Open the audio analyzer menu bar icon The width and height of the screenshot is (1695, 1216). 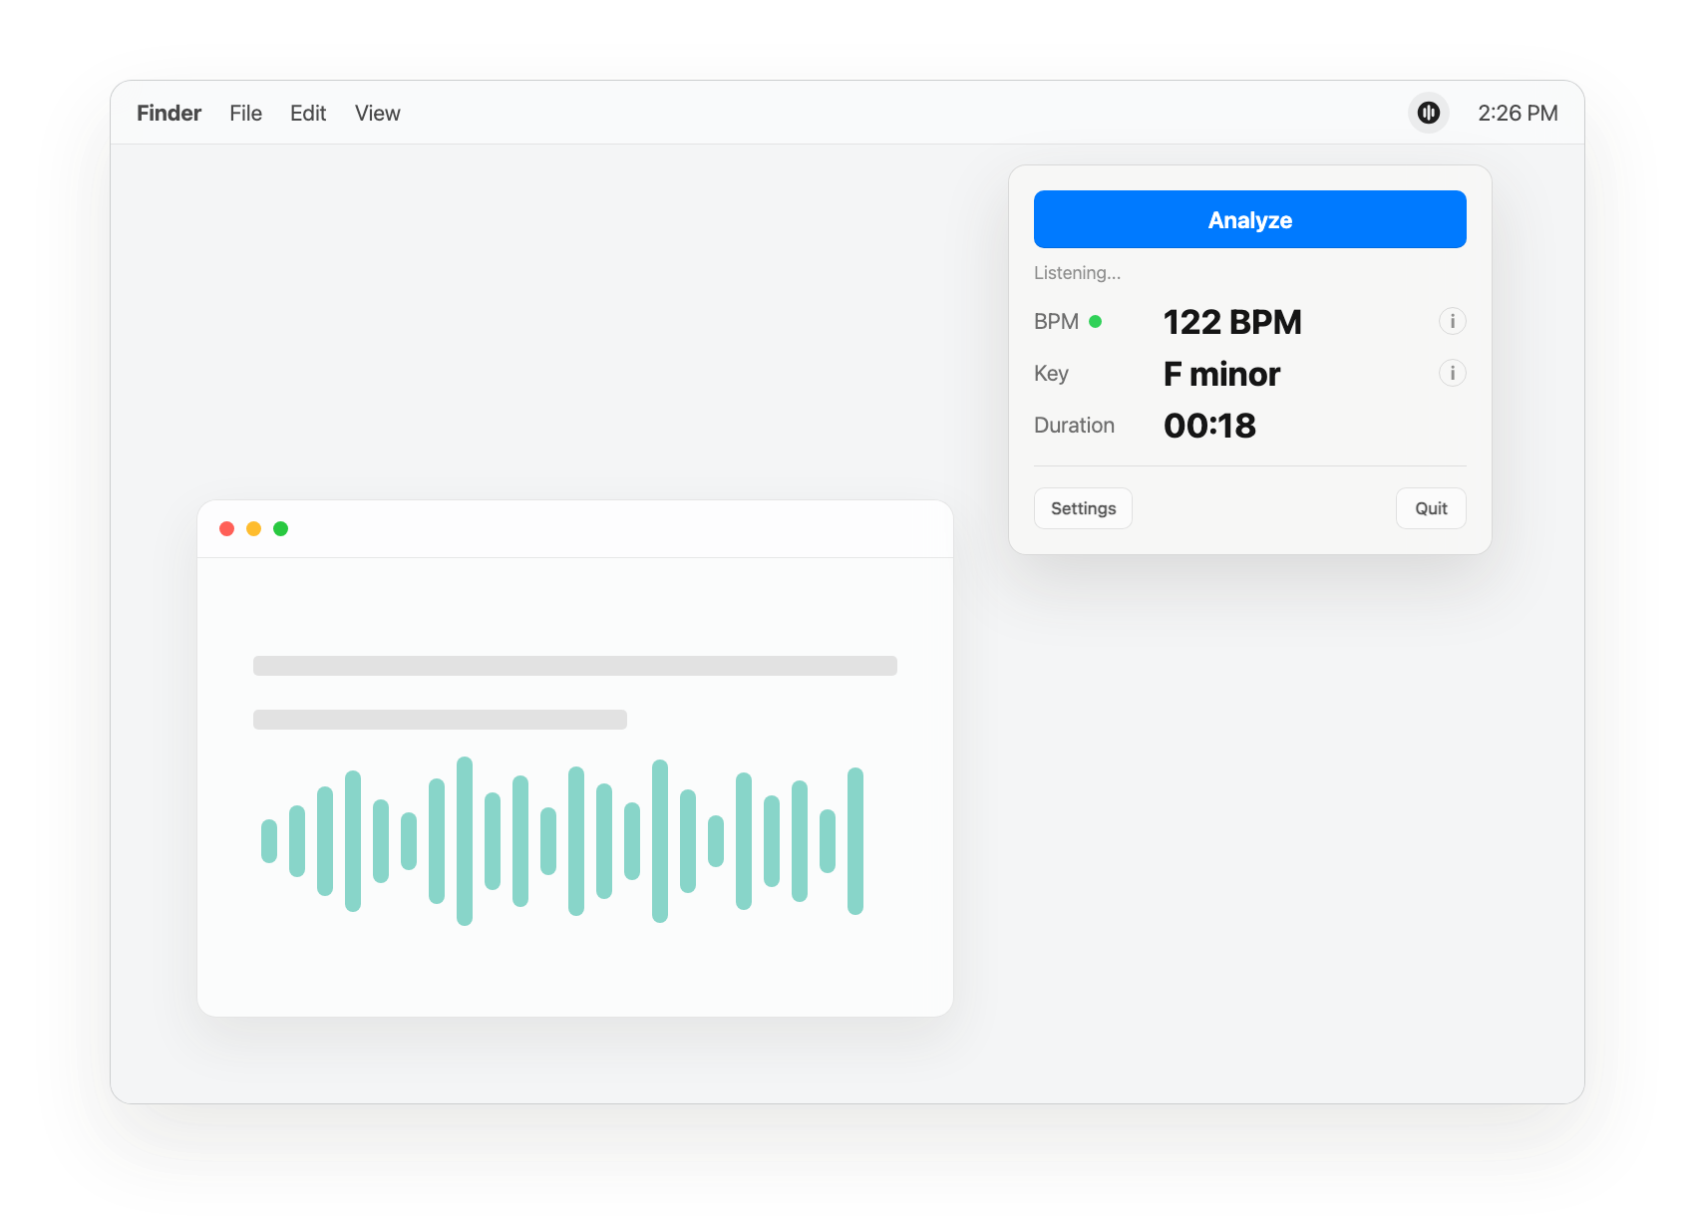coord(1428,113)
